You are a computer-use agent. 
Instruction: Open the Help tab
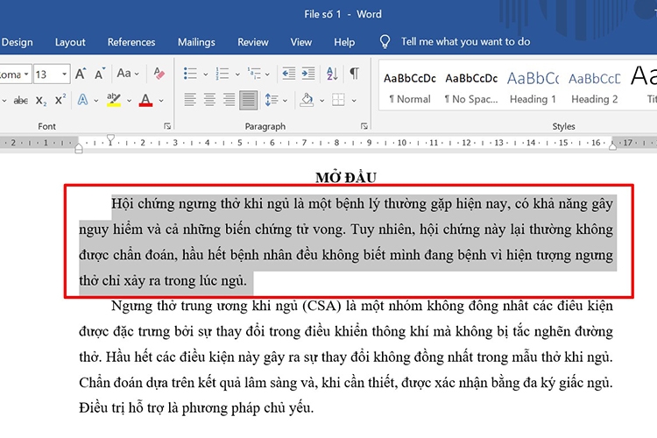pyautogui.click(x=344, y=42)
